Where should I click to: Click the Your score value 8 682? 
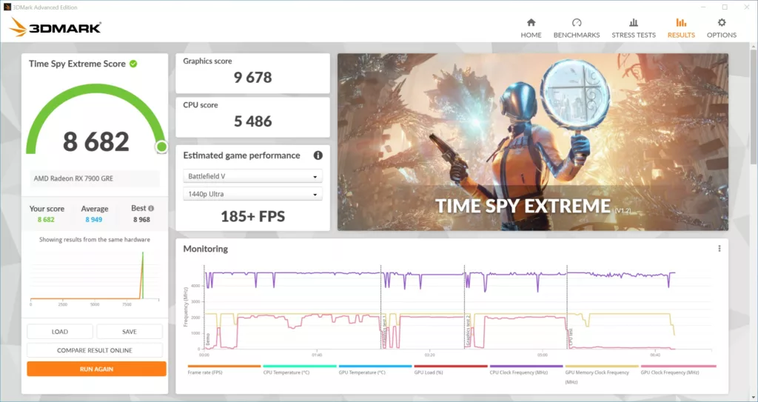(46, 219)
